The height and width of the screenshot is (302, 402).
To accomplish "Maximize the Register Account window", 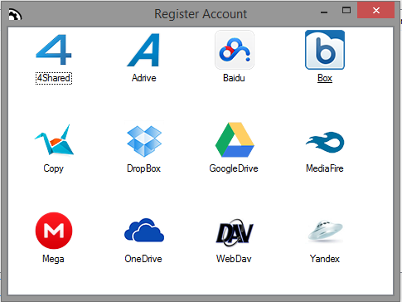I will coord(346,11).
